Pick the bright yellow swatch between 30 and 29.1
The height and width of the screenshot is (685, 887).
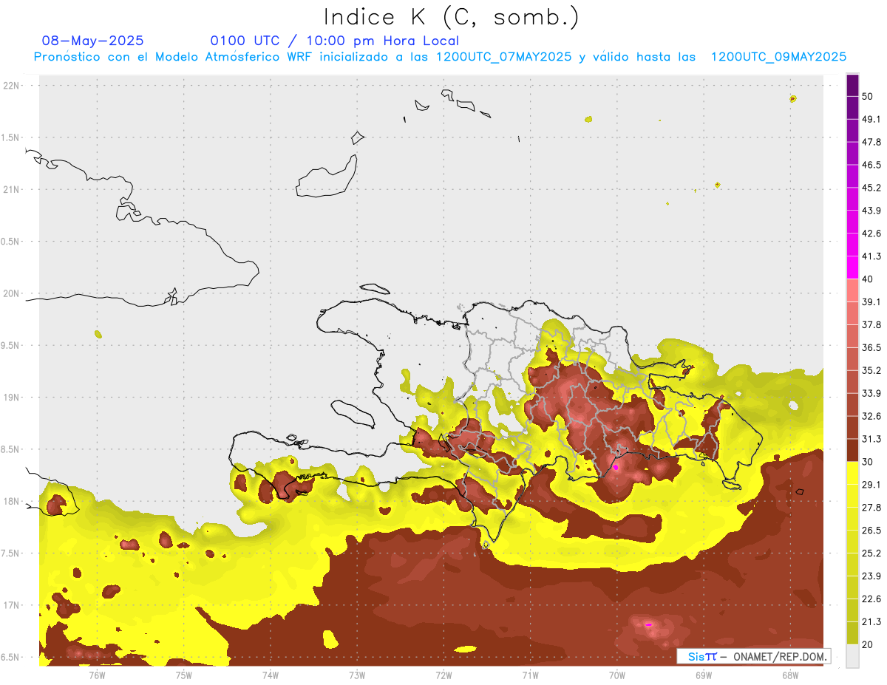click(x=852, y=473)
